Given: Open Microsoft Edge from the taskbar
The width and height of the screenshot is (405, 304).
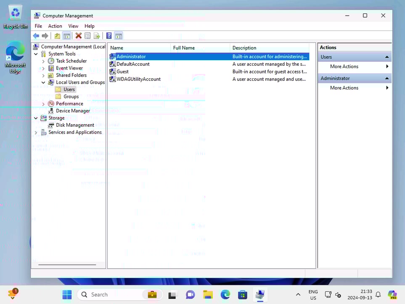Looking at the screenshot, I should (x=225, y=294).
